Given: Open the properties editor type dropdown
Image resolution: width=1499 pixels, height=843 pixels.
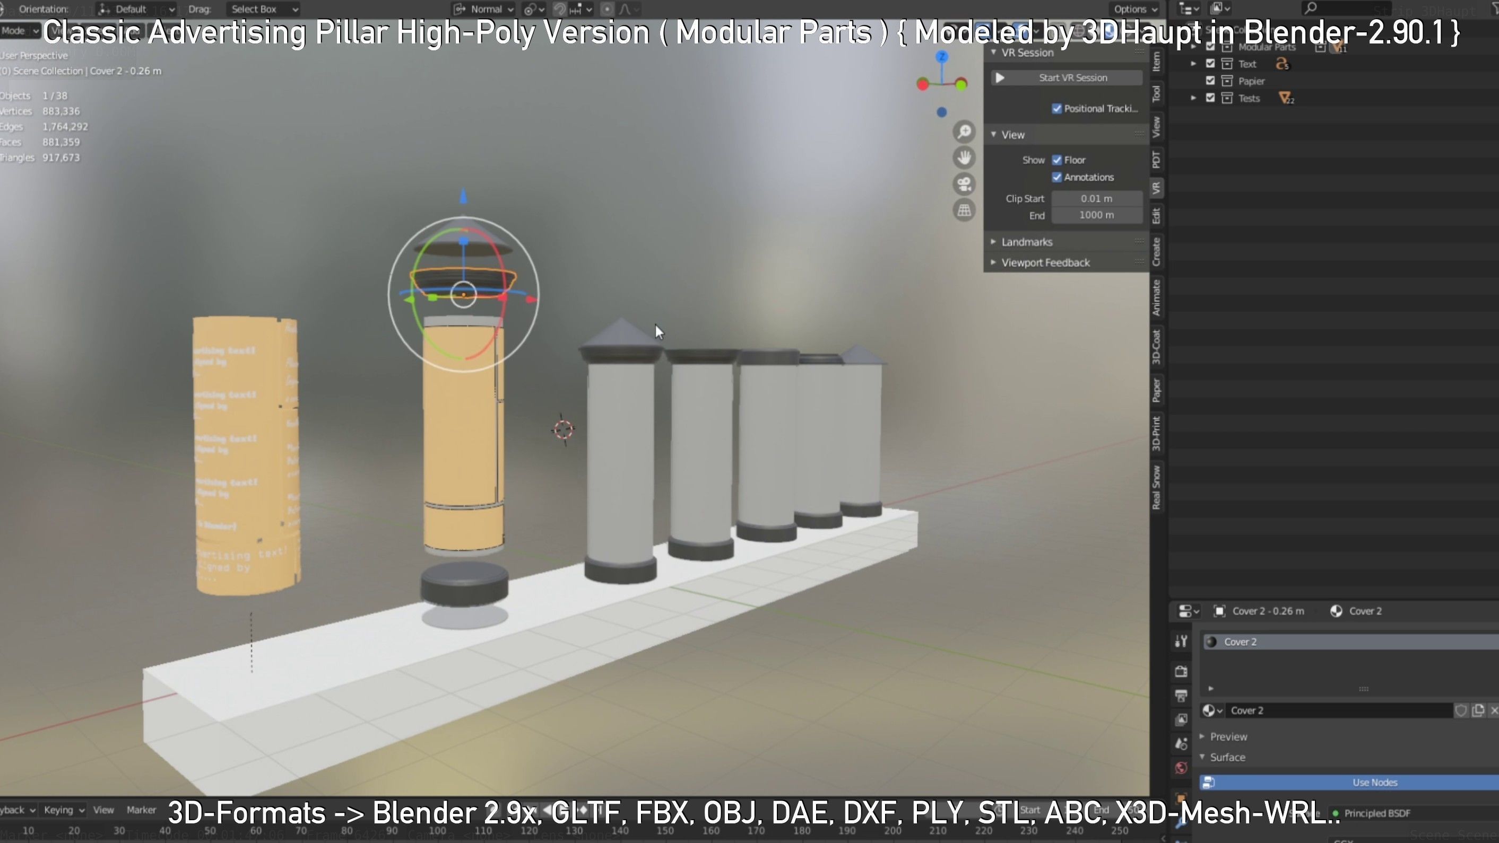Looking at the screenshot, I should coord(1188,611).
